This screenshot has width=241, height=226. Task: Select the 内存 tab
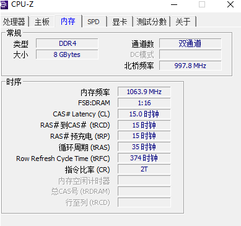68,21
